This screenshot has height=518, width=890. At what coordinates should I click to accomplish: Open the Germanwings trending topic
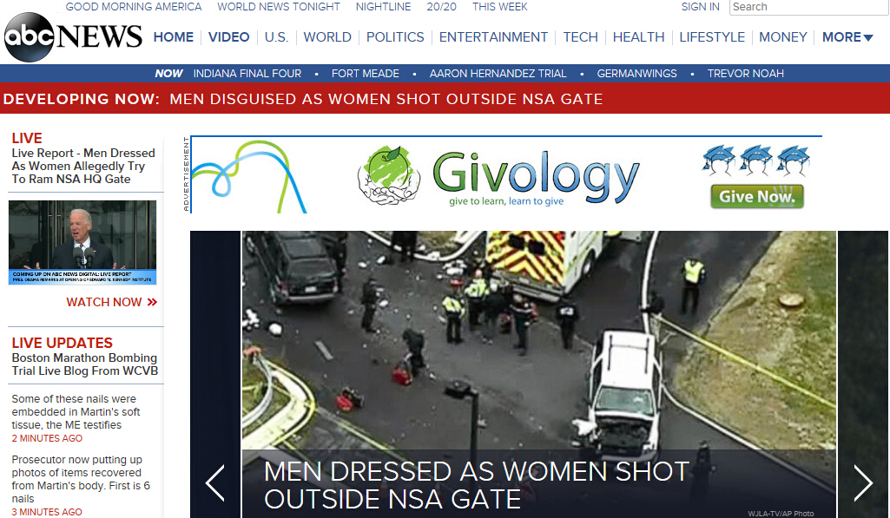click(636, 74)
